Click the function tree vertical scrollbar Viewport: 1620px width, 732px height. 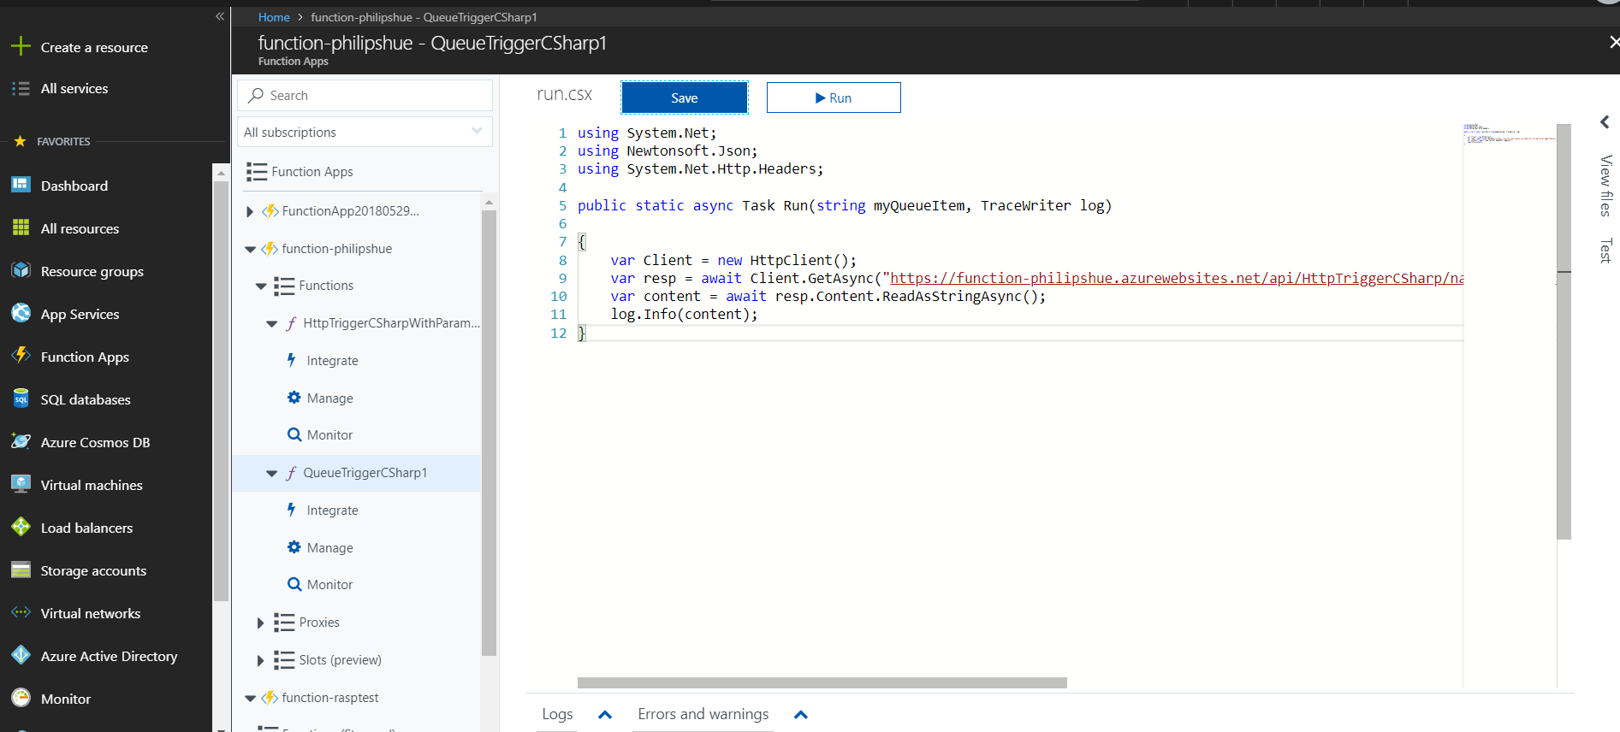(489, 432)
